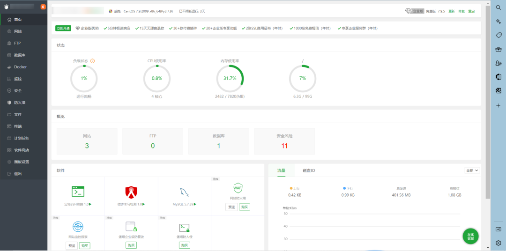
Task: Open 宝塔SSH终端 software icon
Action: (78, 191)
